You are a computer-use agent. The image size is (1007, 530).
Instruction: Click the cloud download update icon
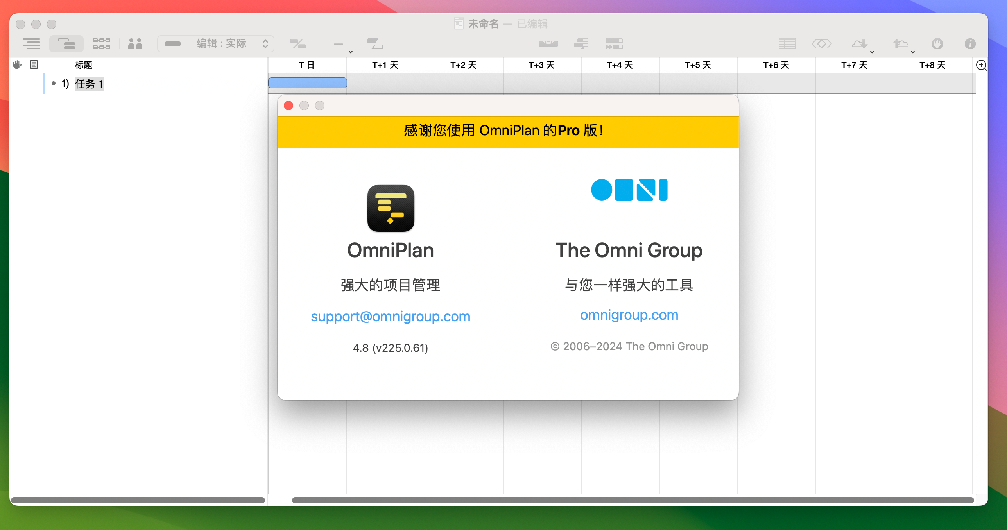tap(860, 43)
